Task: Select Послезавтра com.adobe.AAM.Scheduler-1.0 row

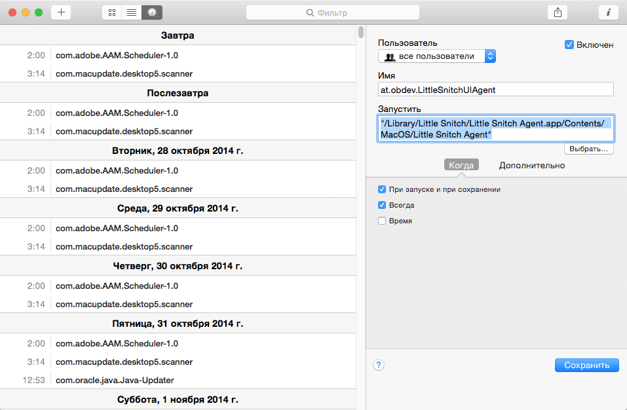Action: [x=178, y=113]
